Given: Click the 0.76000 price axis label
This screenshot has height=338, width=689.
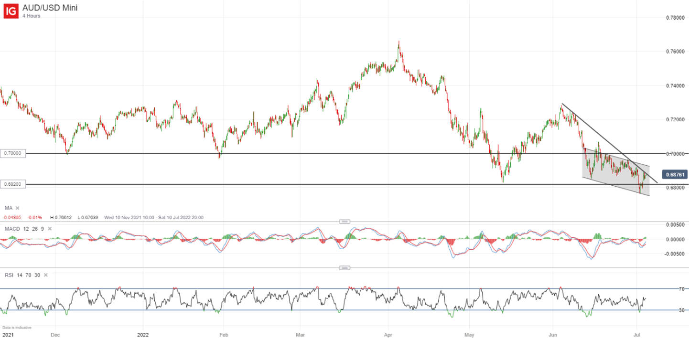Looking at the screenshot, I should click(676, 52).
